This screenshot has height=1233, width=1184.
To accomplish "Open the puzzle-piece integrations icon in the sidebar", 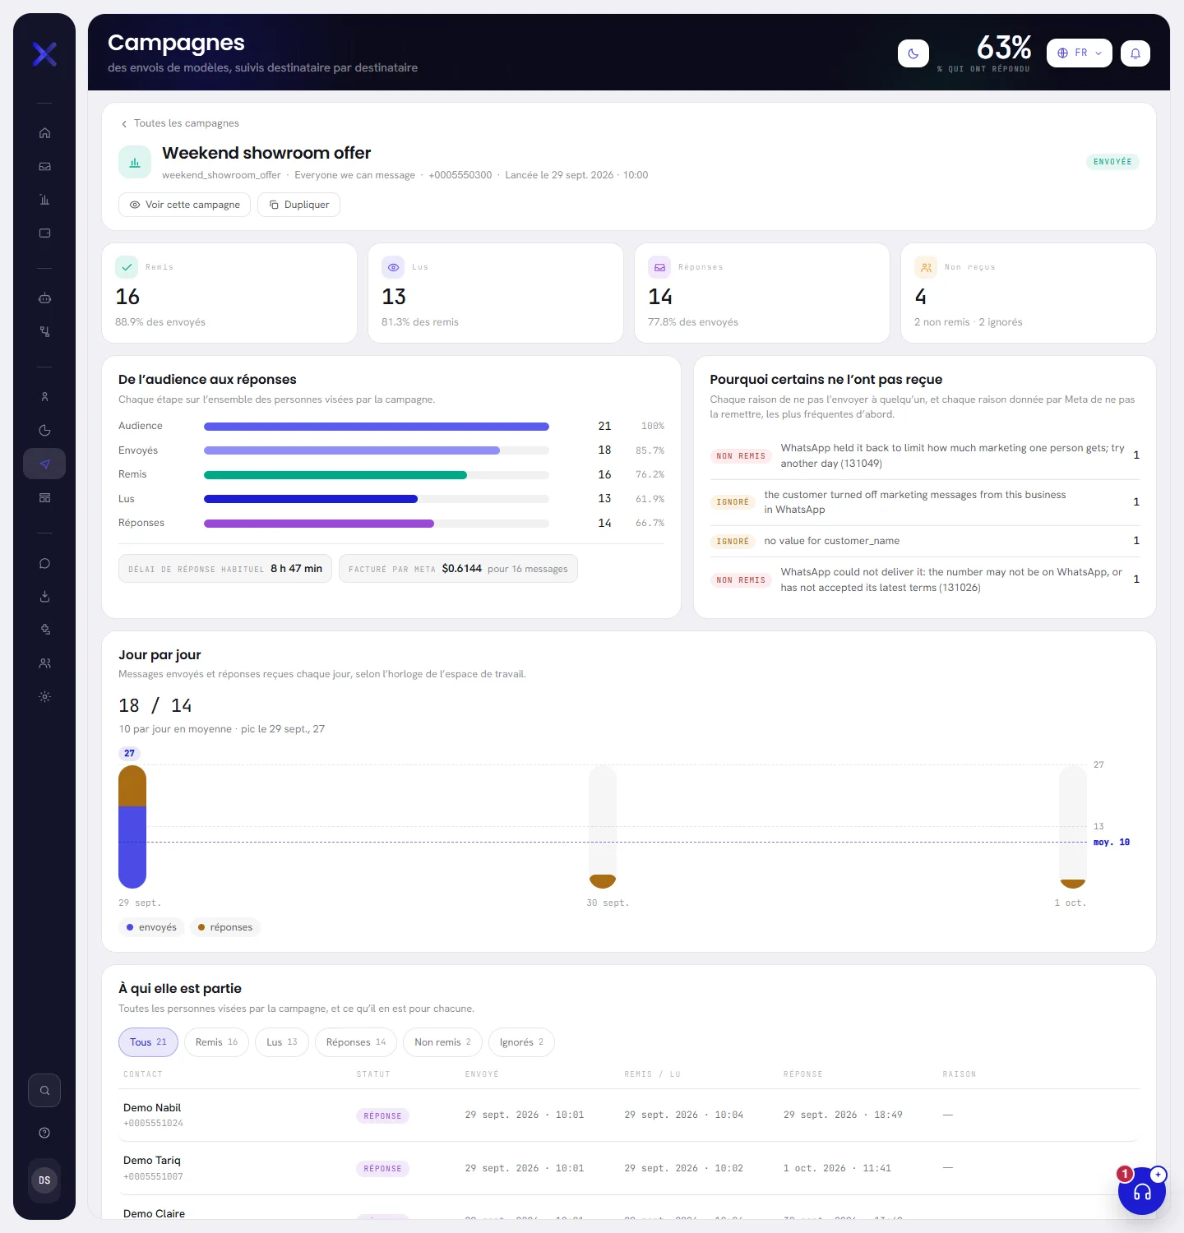I will coord(44,630).
